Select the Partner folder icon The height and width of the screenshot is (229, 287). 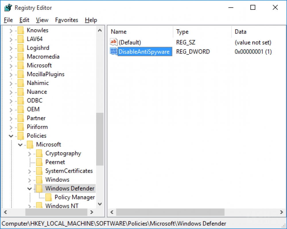click(21, 118)
